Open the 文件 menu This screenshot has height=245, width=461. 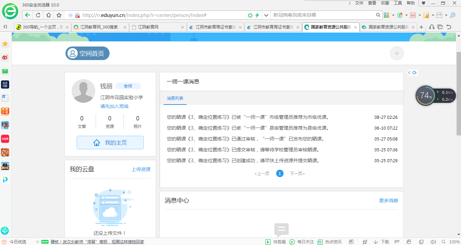[359, 3]
